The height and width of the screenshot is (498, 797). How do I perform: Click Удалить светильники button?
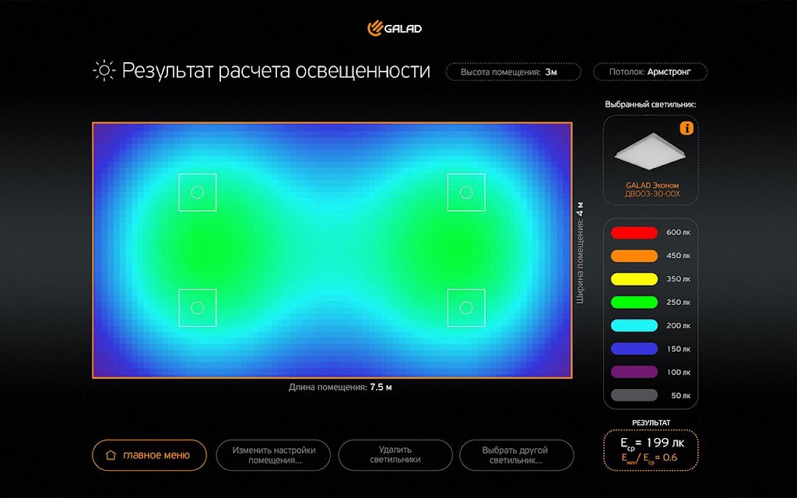pos(395,454)
